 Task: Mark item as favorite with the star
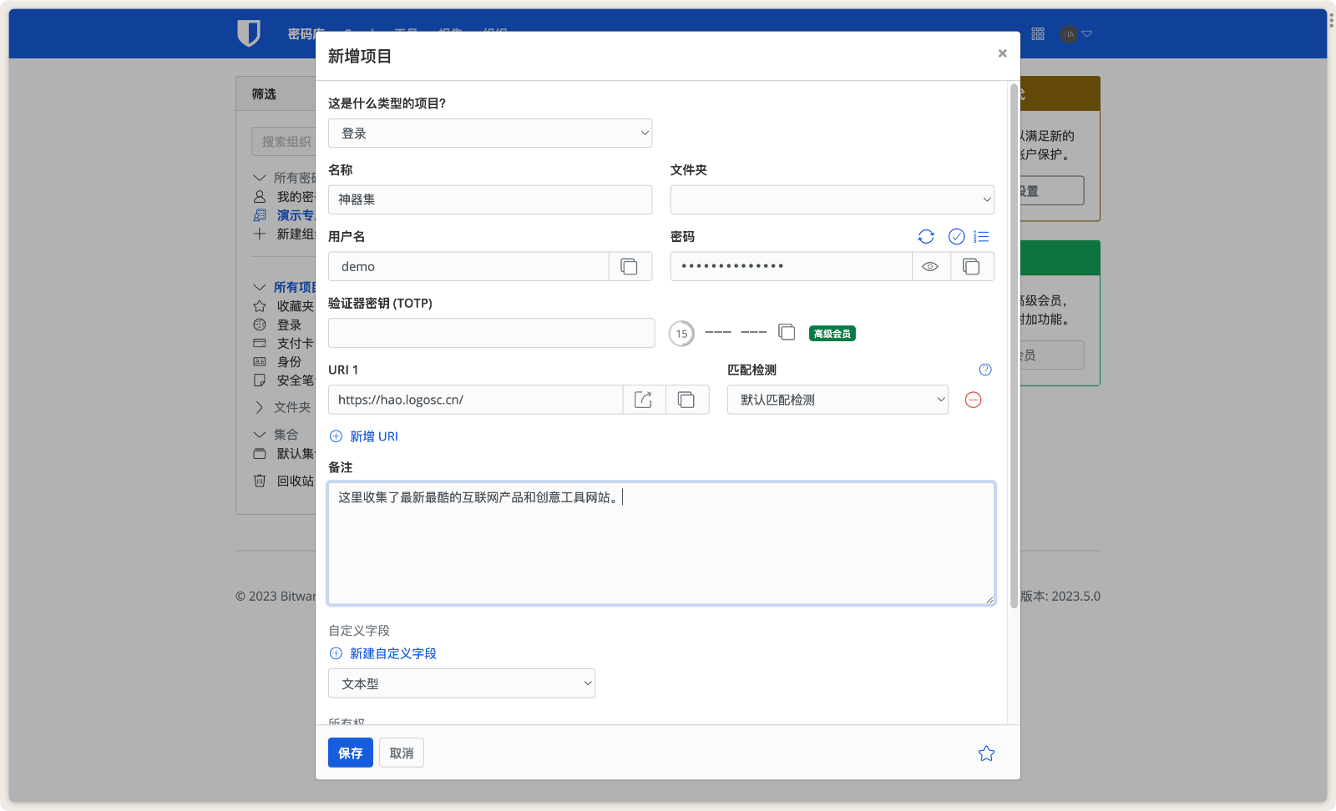986,753
